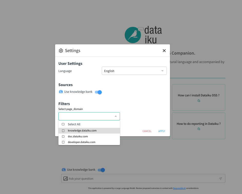242x194 pixels.
Task: Choose knowledge.dataiku.com list entry label
Action: click(x=82, y=130)
